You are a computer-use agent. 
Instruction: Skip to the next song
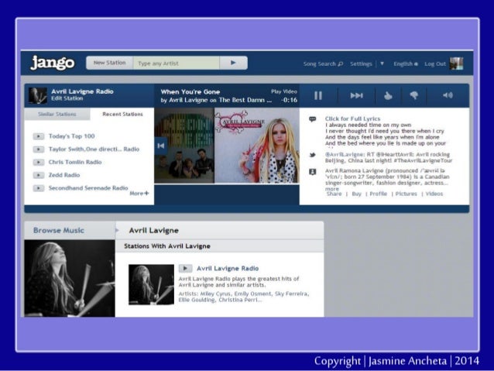tap(357, 95)
